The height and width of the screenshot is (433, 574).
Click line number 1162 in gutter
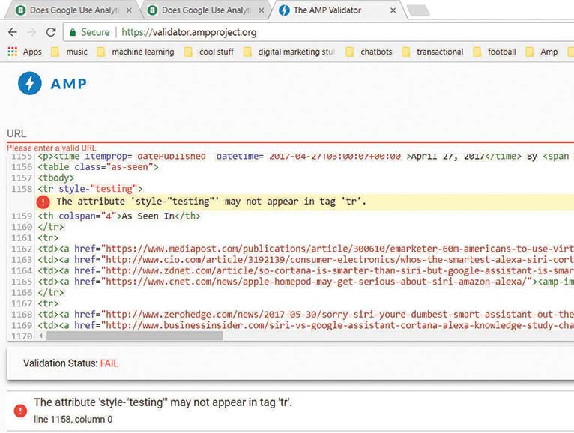click(22, 249)
